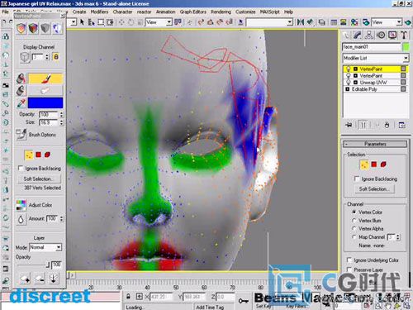Select the Vertex Illum radio button
Image resolution: width=413 pixels, height=310 pixels.
[x=354, y=221]
